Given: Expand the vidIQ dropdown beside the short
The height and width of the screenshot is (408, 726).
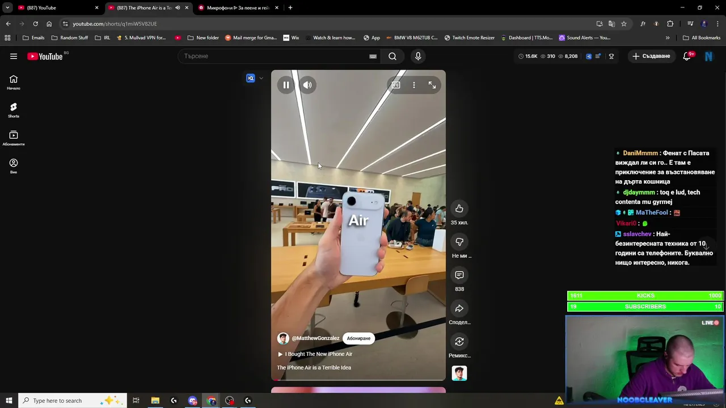Looking at the screenshot, I should [x=261, y=78].
